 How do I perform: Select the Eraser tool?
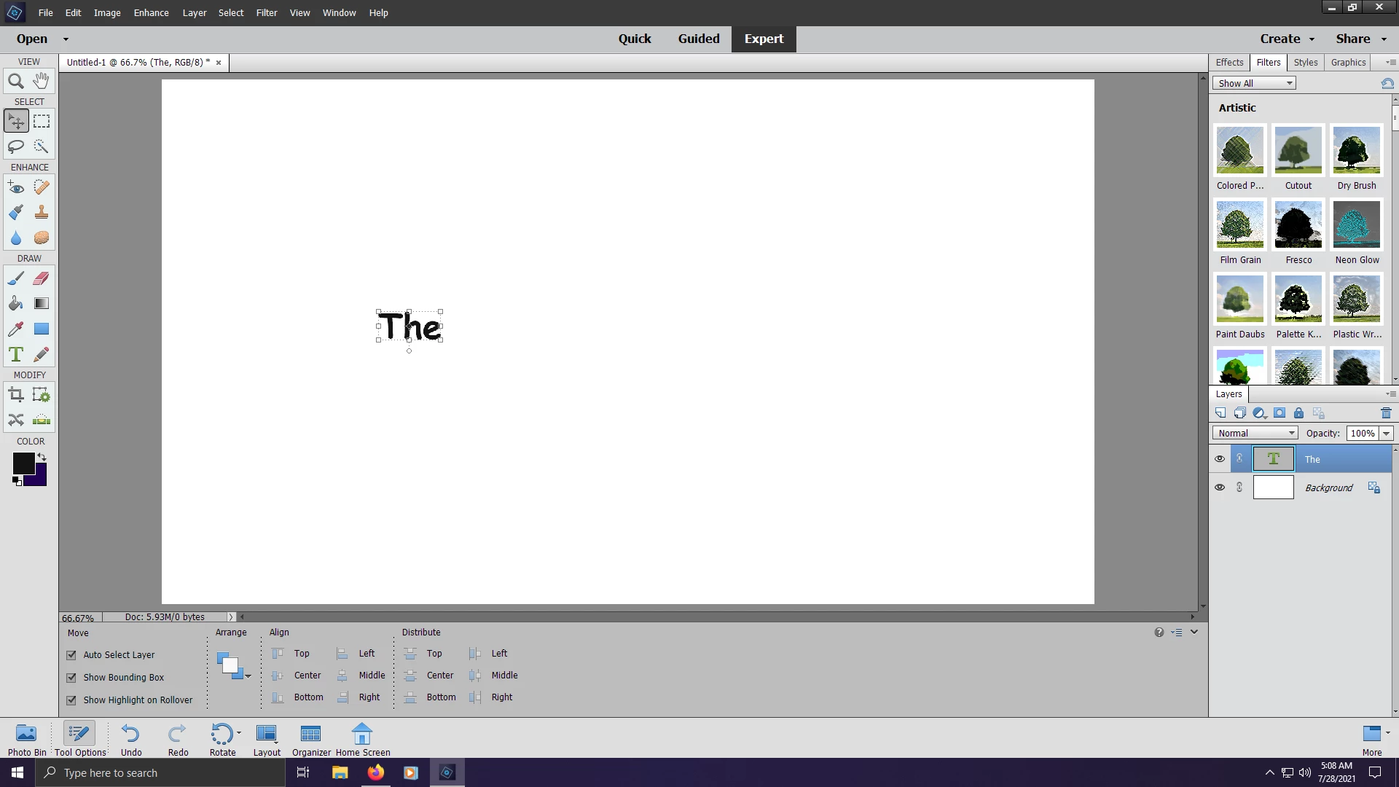pyautogui.click(x=42, y=278)
